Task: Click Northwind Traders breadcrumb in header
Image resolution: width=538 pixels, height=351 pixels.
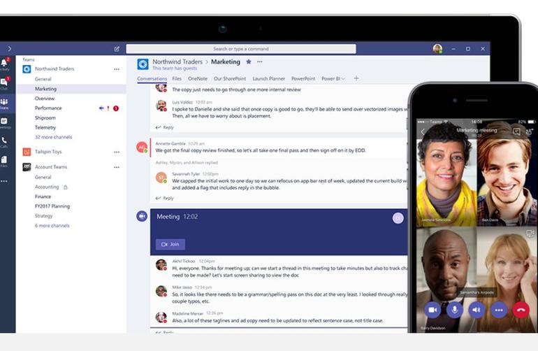Action: coord(177,62)
